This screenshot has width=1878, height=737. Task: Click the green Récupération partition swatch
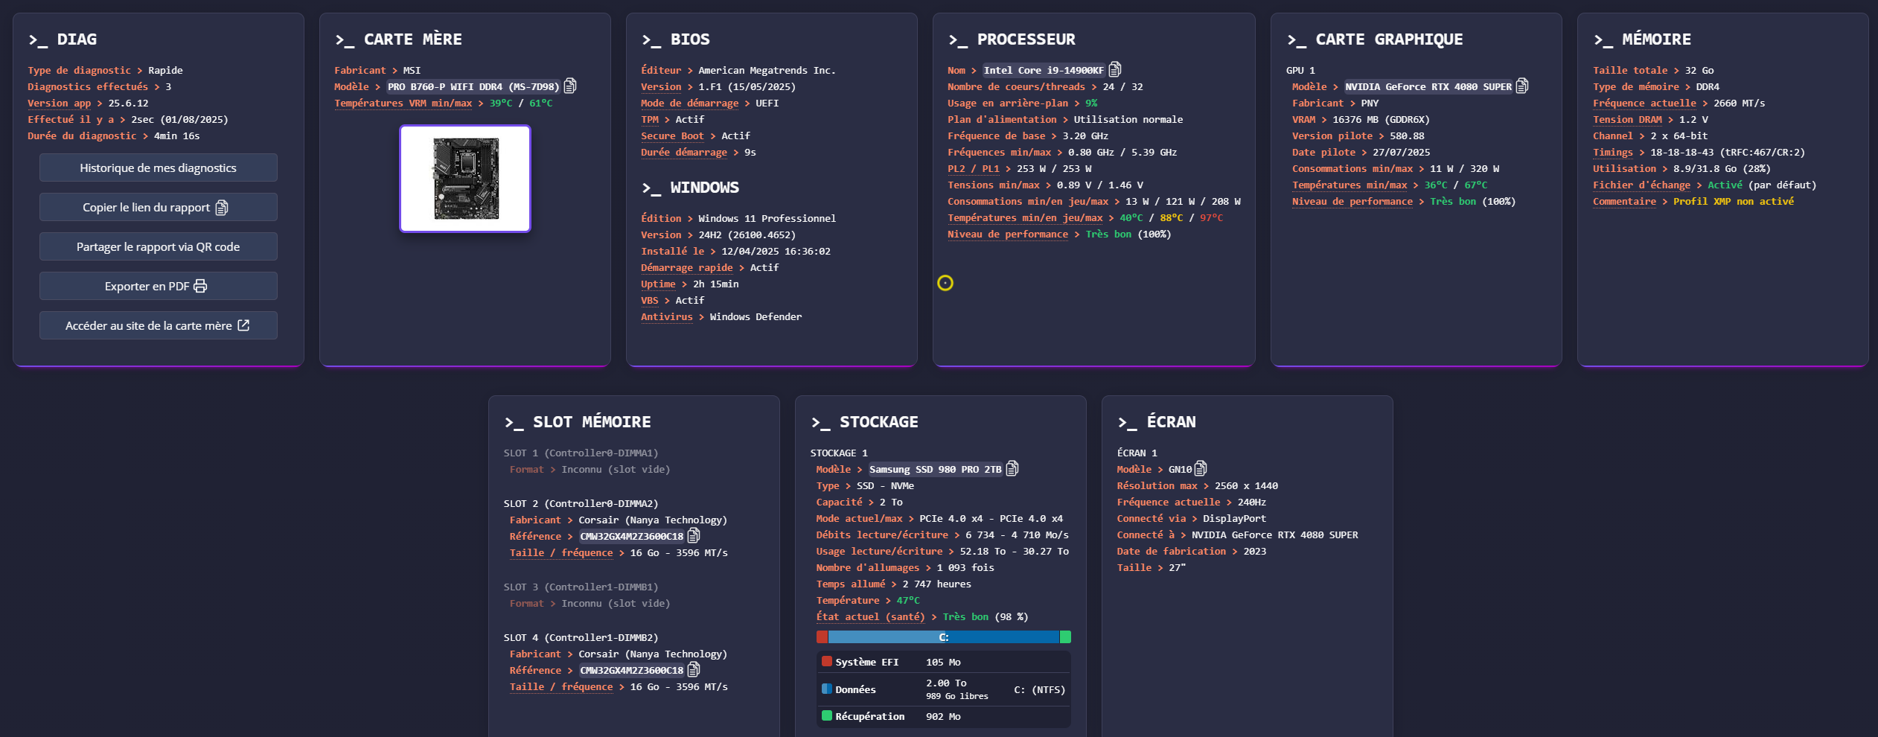pyautogui.click(x=826, y=716)
